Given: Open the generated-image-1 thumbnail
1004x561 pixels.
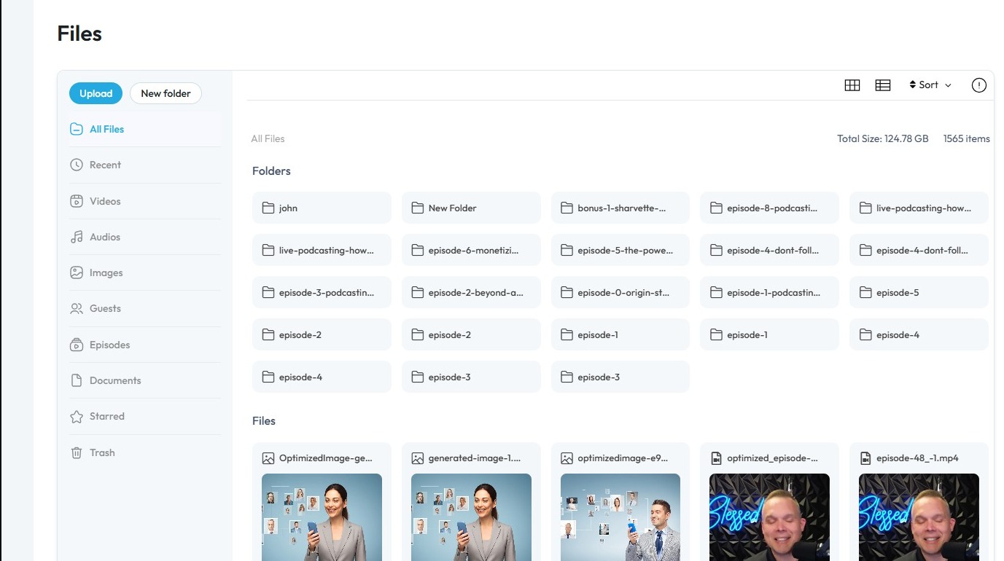Looking at the screenshot, I should coord(471,517).
